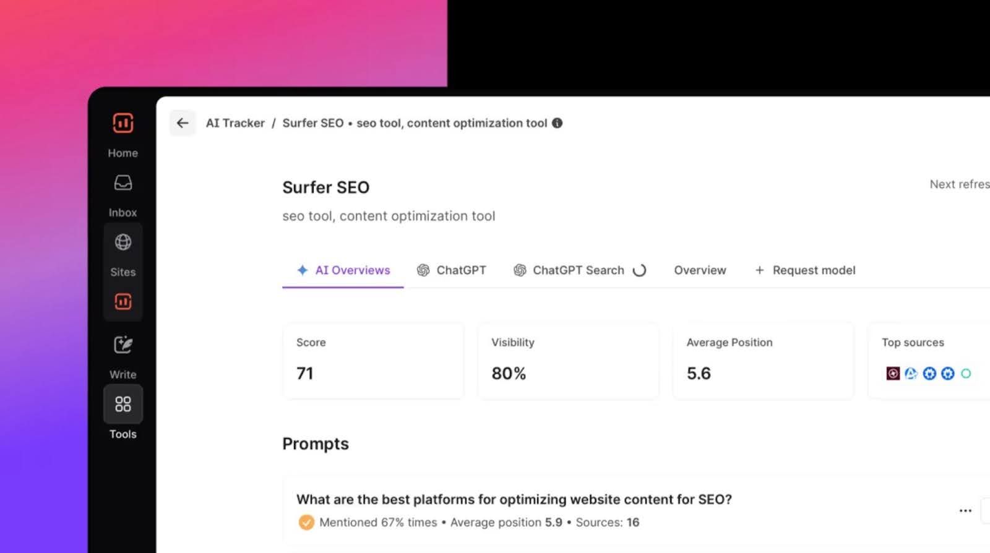Image resolution: width=990 pixels, height=553 pixels.
Task: Click the info icon beside the breadcrumb
Action: [557, 123]
